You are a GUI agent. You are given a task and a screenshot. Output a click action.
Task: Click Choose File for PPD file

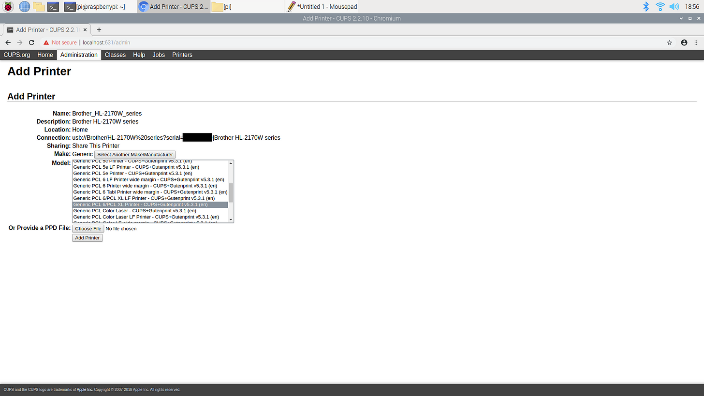tap(88, 229)
